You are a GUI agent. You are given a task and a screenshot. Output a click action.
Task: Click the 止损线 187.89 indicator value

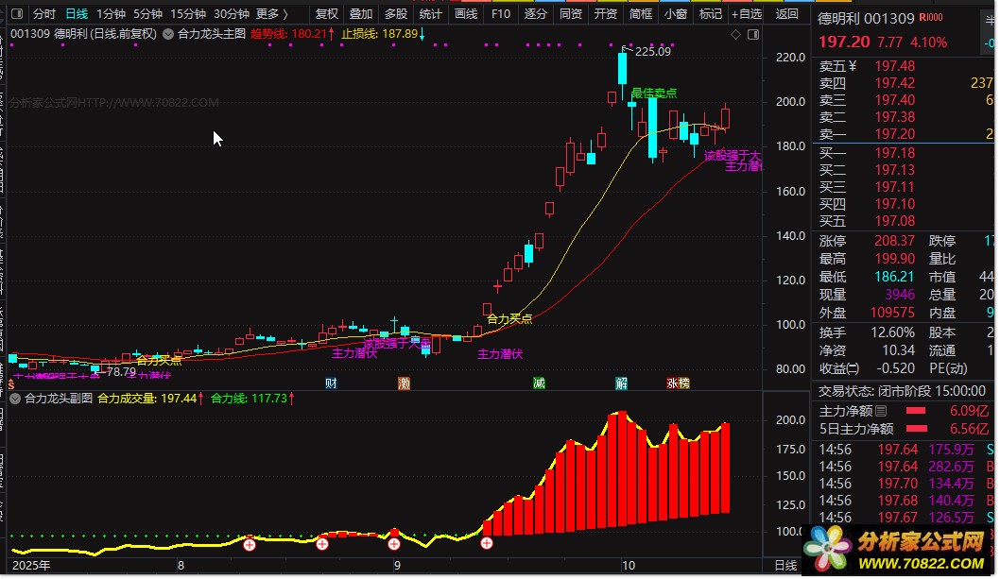pyautogui.click(x=383, y=34)
